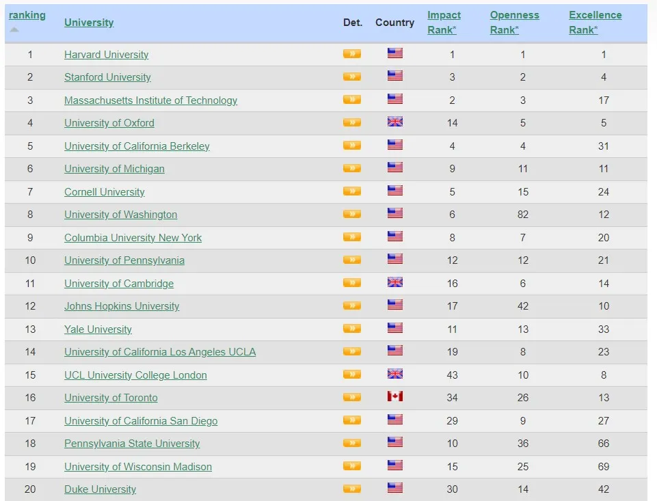Open Yale University link

pos(98,329)
